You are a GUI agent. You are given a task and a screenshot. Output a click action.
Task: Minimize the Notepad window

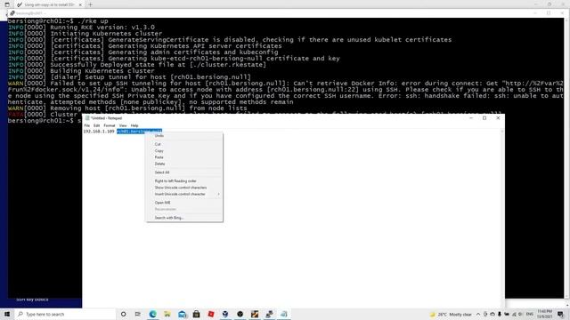tap(471, 118)
